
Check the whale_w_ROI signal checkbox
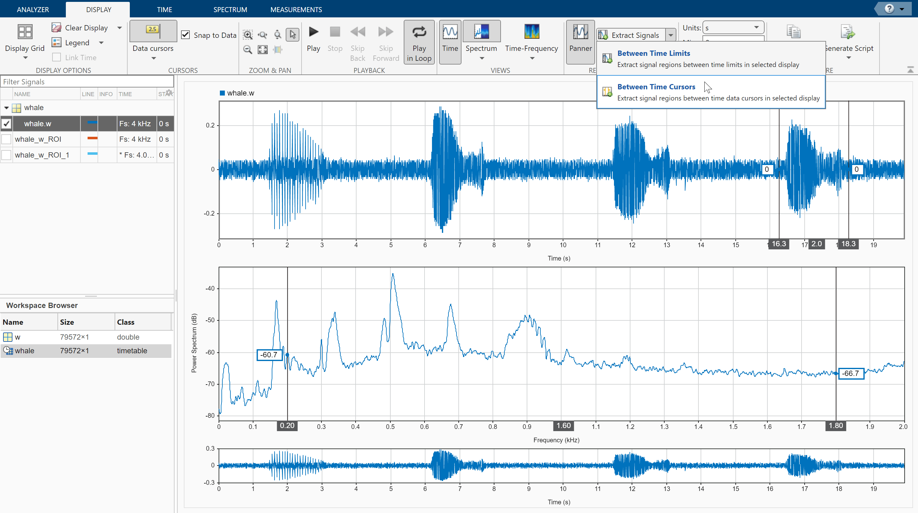tap(7, 139)
